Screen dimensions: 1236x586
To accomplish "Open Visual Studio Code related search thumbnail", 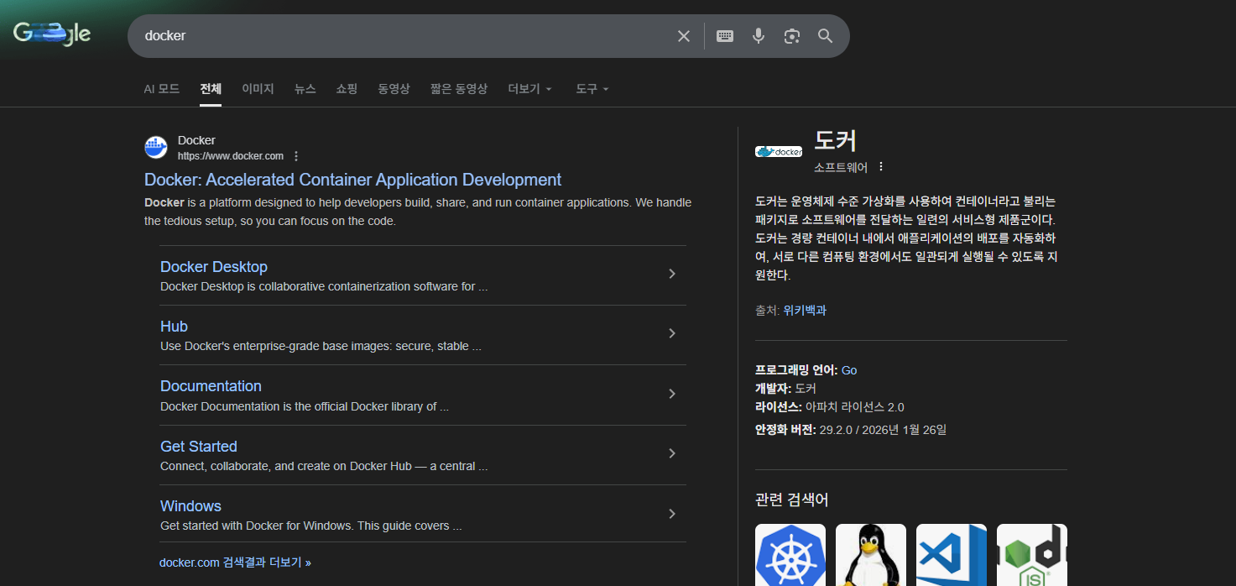I will coord(952,555).
